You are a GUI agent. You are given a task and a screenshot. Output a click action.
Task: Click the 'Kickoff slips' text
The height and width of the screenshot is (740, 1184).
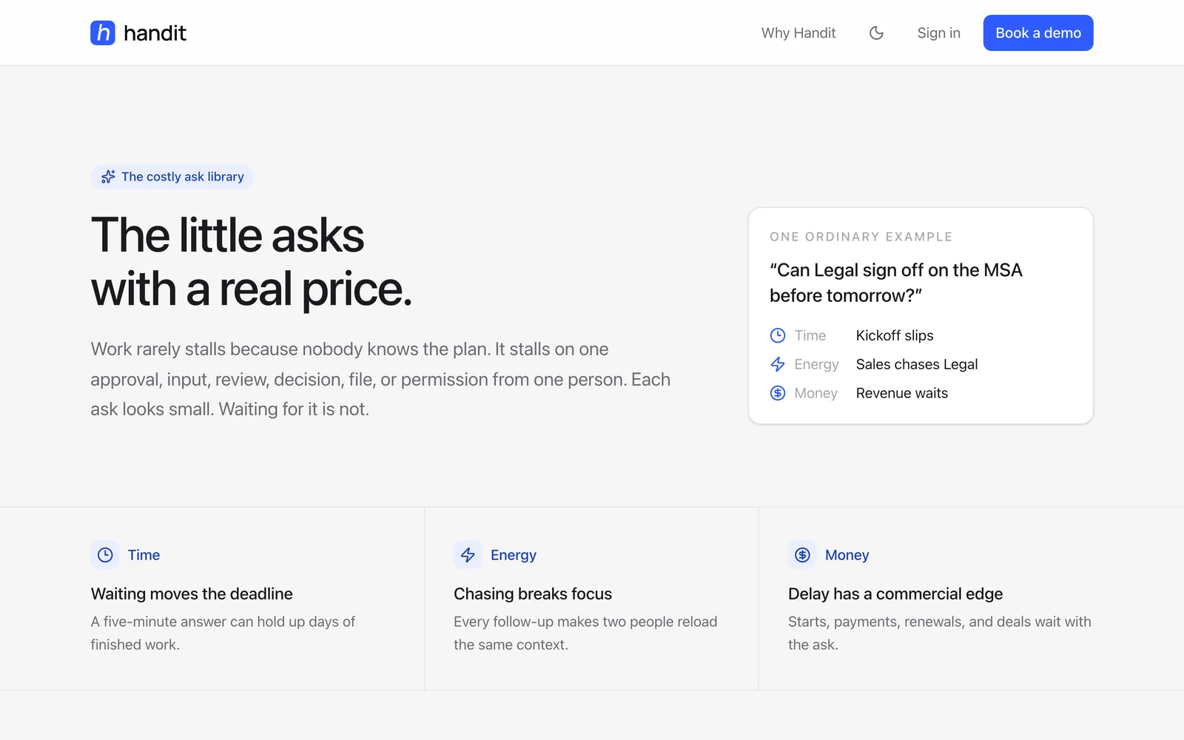pyautogui.click(x=895, y=335)
